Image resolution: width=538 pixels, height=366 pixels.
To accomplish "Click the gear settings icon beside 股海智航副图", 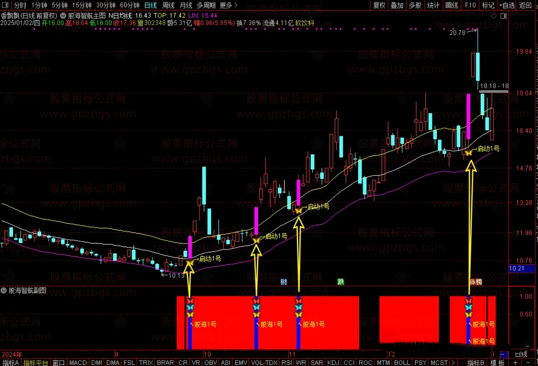I will click(4, 290).
